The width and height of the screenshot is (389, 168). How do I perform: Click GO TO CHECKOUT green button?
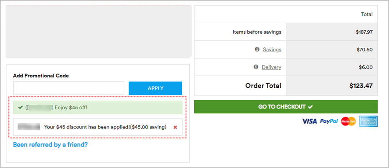pos(286,107)
